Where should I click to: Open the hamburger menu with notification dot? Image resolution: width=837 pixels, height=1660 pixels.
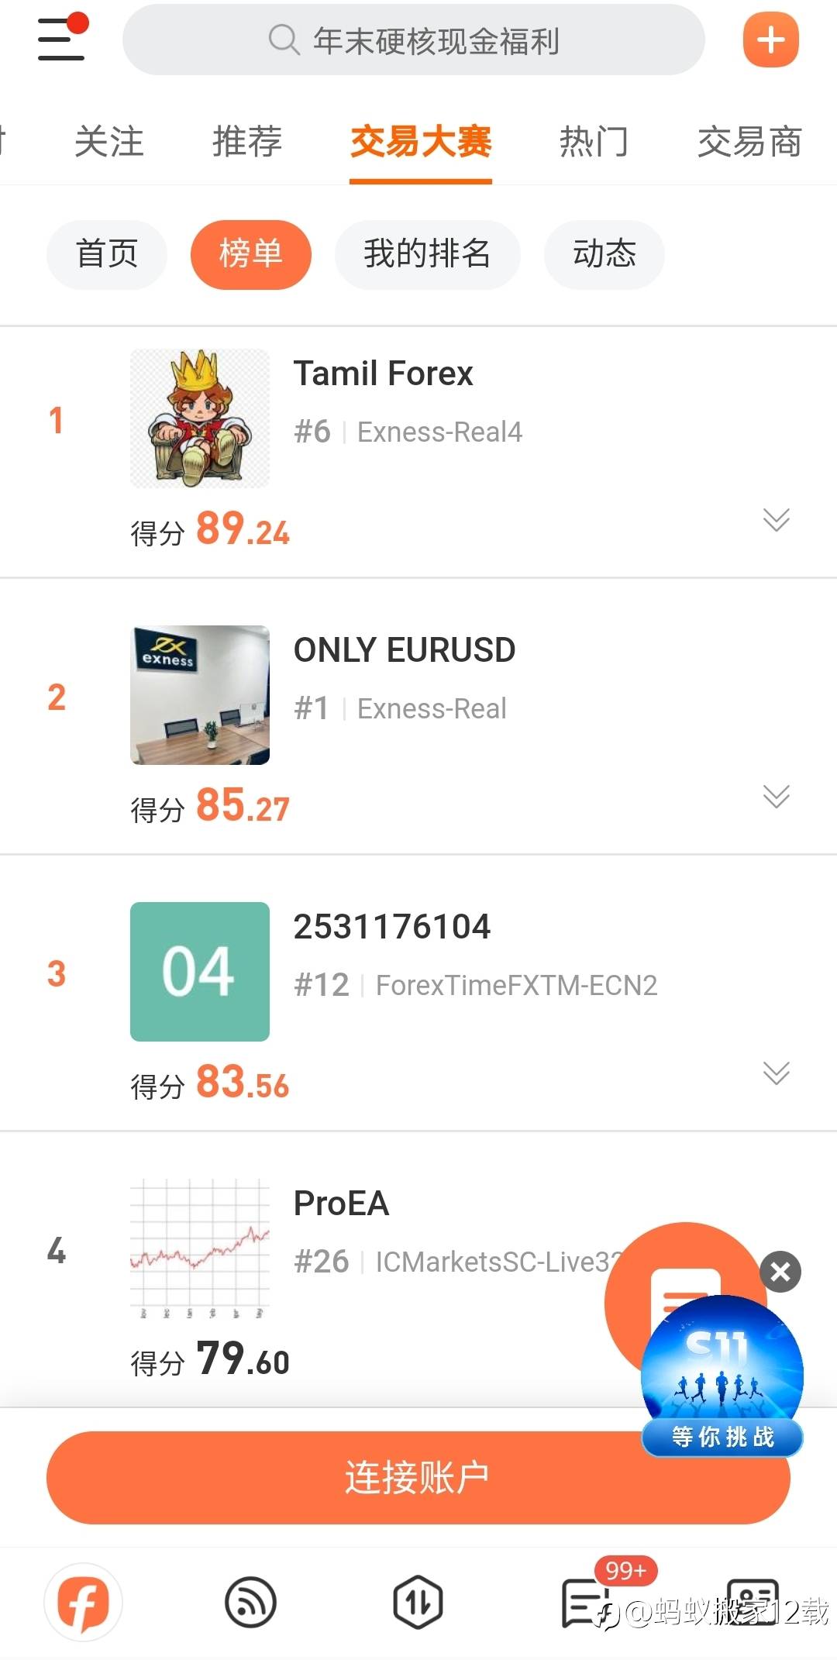pyautogui.click(x=61, y=39)
